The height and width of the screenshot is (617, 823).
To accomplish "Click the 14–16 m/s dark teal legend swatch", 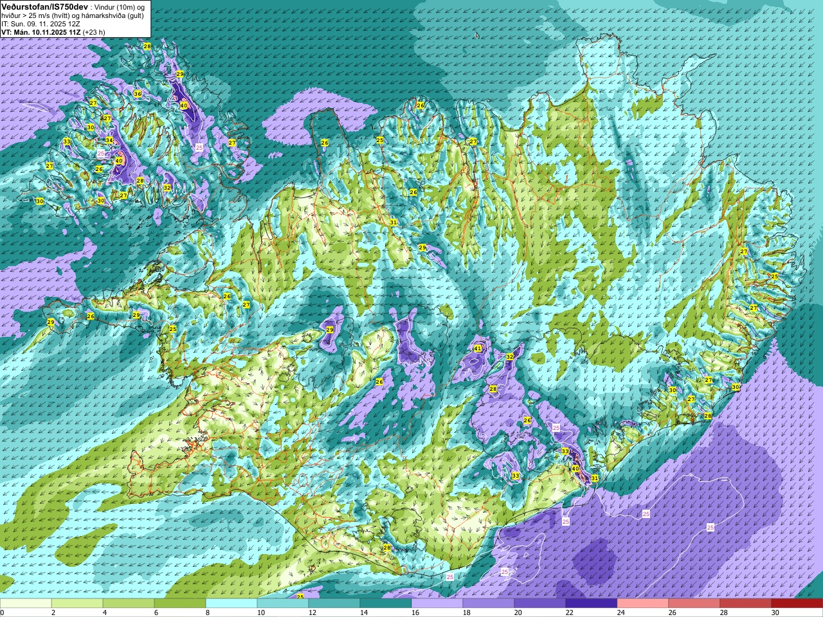I will coord(386,604).
